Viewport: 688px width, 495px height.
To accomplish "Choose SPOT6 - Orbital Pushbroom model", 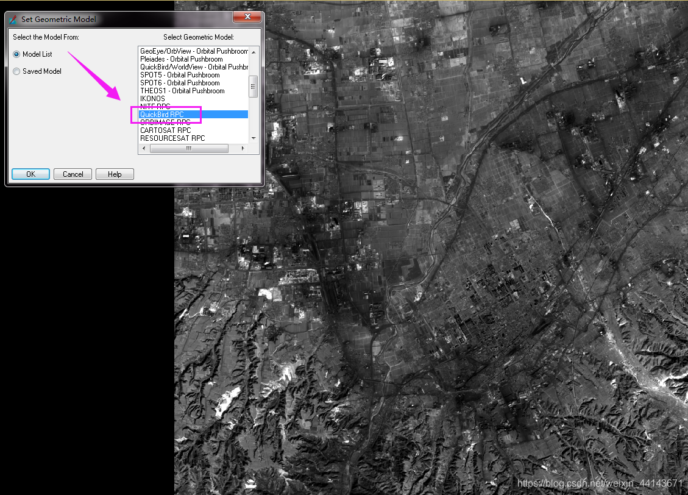I will click(x=194, y=83).
